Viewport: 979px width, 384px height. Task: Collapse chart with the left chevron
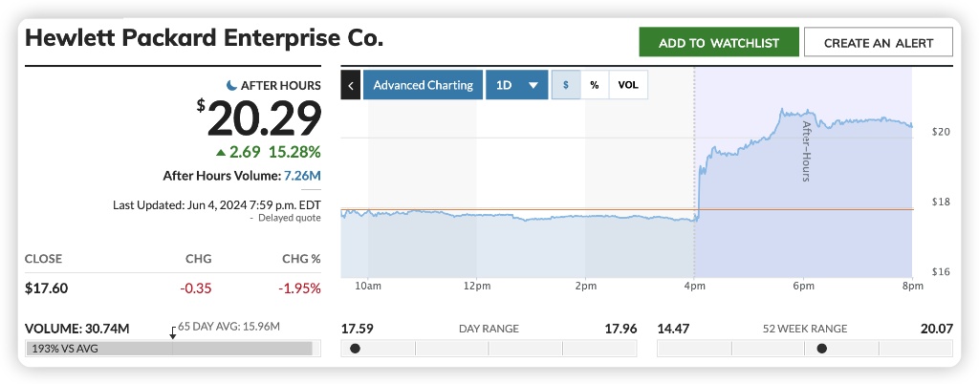[x=351, y=85]
